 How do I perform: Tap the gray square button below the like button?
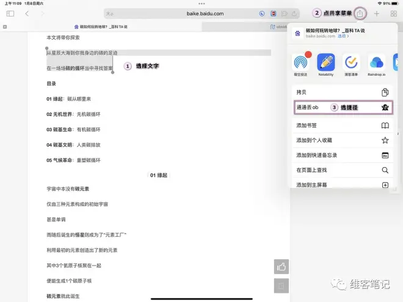tap(281, 286)
